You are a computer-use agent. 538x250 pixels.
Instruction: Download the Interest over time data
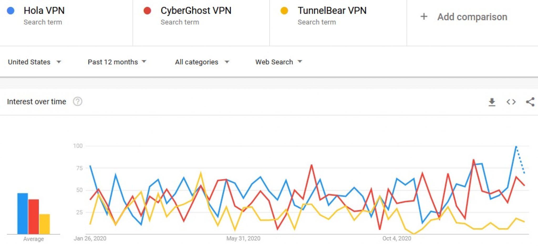(492, 102)
